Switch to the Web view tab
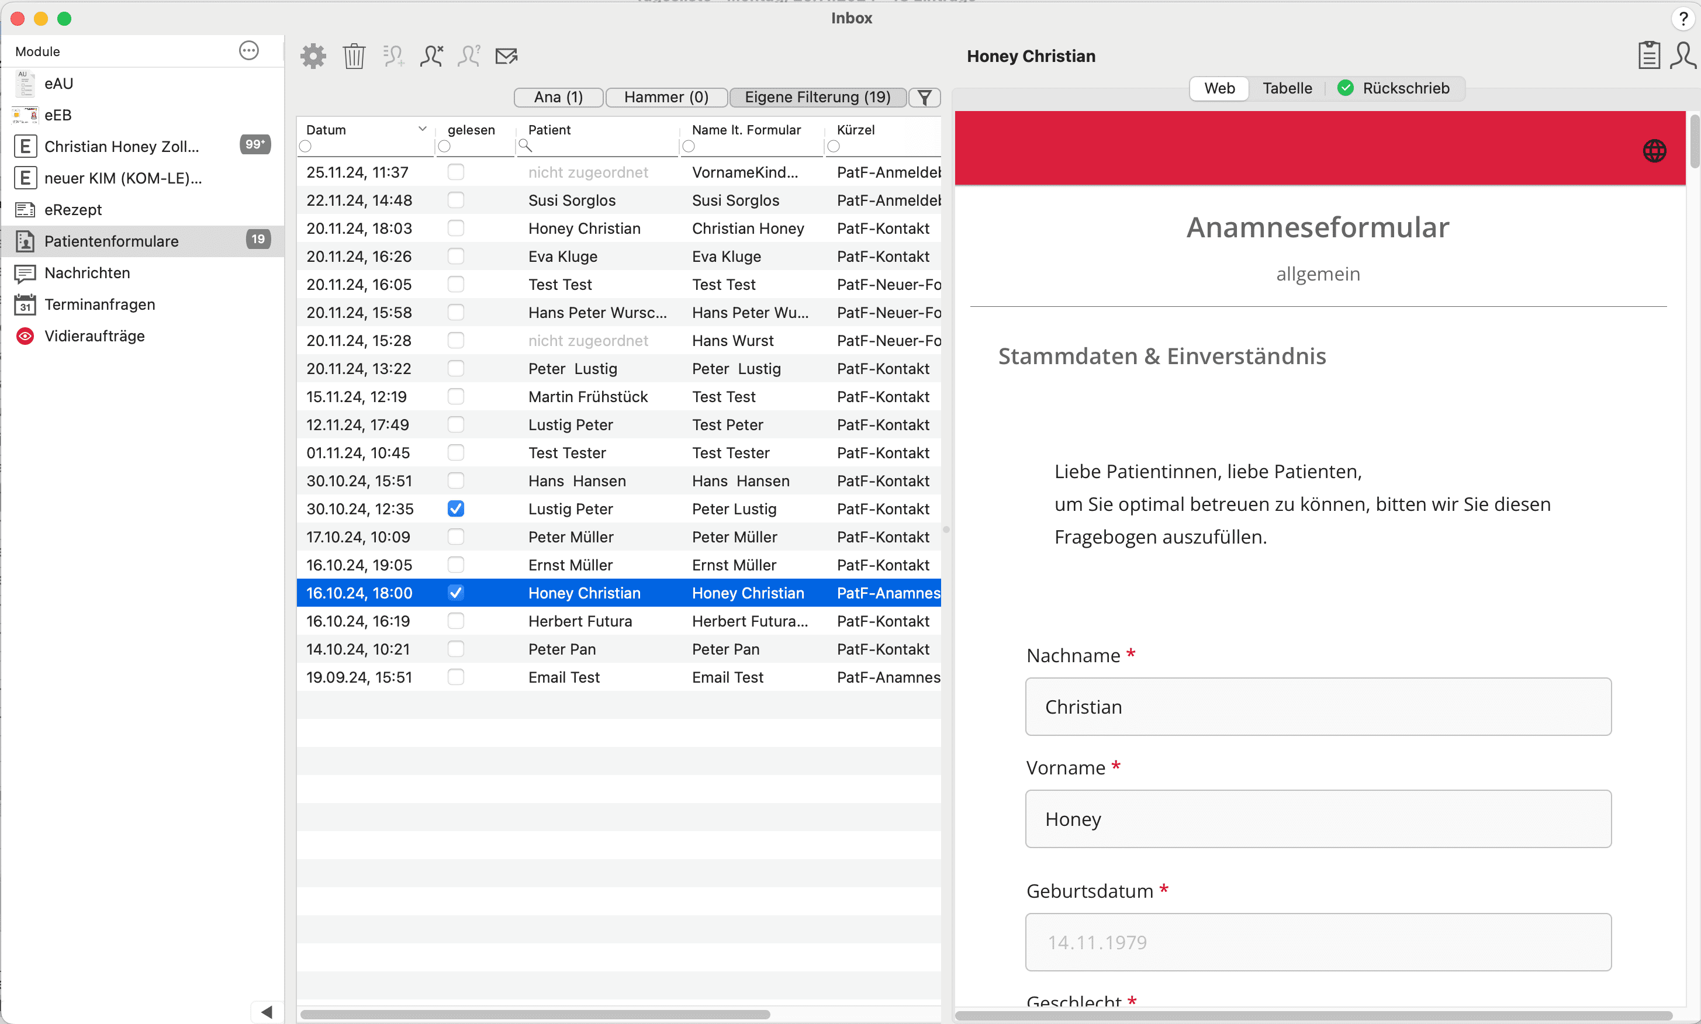 pos(1219,88)
